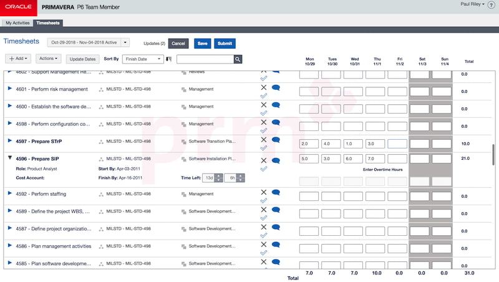Collapse activity 4596 Prepare SIP details
The image size is (499, 282).
[9, 159]
